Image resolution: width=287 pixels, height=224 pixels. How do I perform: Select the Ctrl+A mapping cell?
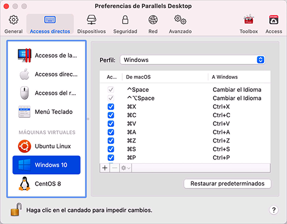pos(222,132)
